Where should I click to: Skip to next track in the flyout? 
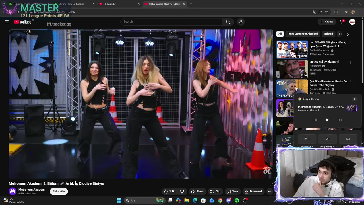[340, 120]
